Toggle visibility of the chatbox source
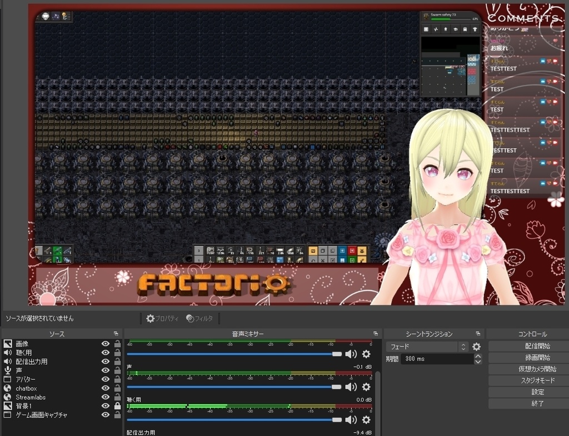This screenshot has height=436, width=569. (106, 388)
